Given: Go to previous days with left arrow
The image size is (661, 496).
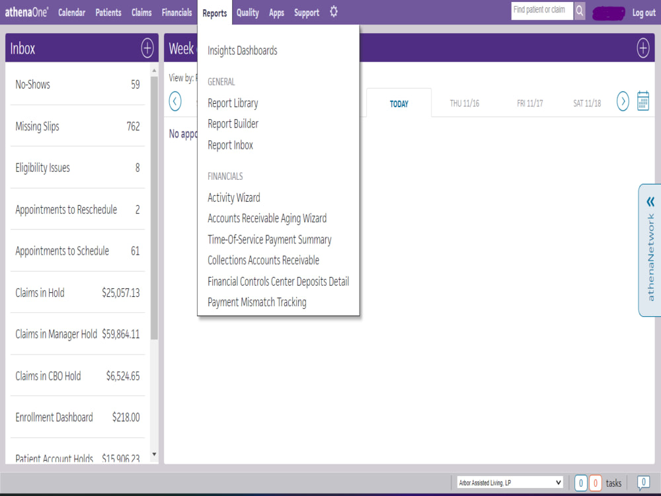Looking at the screenshot, I should pyautogui.click(x=175, y=101).
